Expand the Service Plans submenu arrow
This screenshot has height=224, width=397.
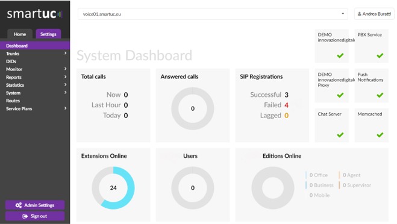[65, 108]
